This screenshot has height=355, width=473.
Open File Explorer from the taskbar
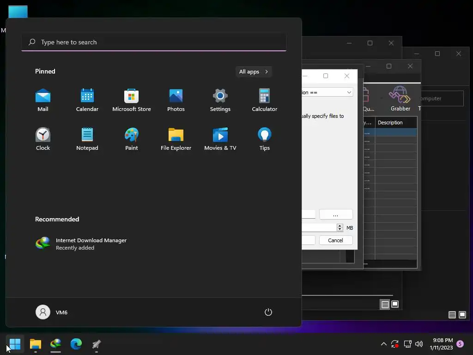tap(35, 344)
